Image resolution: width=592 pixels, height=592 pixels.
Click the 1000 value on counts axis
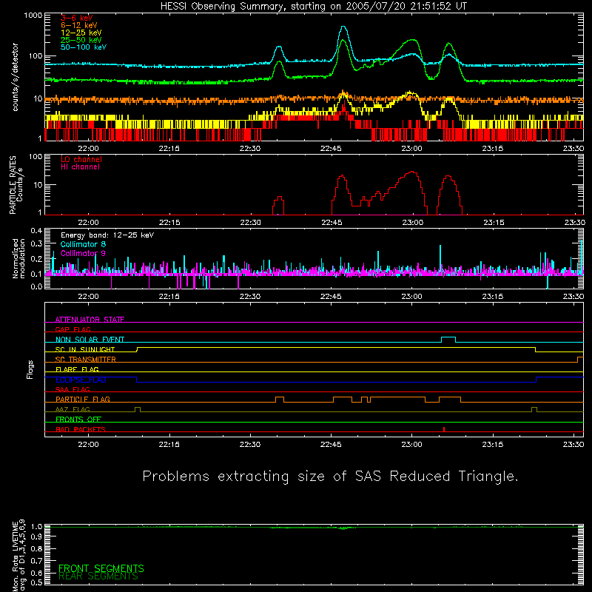tap(33, 16)
